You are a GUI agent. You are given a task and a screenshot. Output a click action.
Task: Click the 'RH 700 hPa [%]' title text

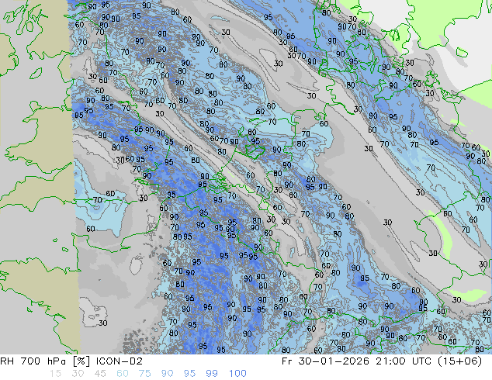pyautogui.click(x=45, y=361)
